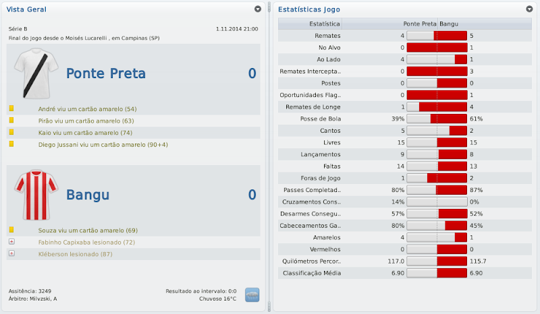The height and width of the screenshot is (314, 540).
Task: Click injury icon beside Fabinho Capixaba
Action: tap(11, 242)
